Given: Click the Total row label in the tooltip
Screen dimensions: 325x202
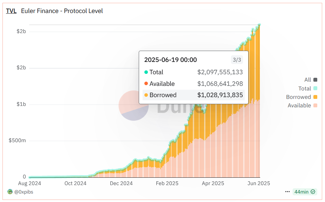Looking at the screenshot, I should tap(156, 72).
